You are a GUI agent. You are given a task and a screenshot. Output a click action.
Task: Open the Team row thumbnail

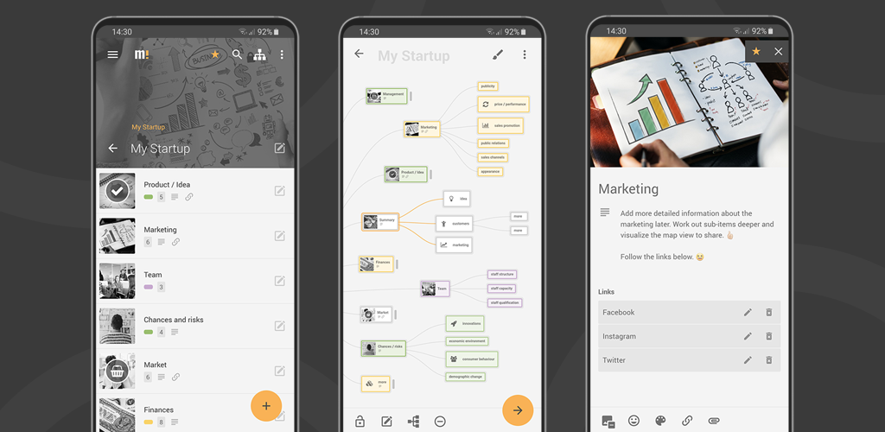click(x=117, y=281)
